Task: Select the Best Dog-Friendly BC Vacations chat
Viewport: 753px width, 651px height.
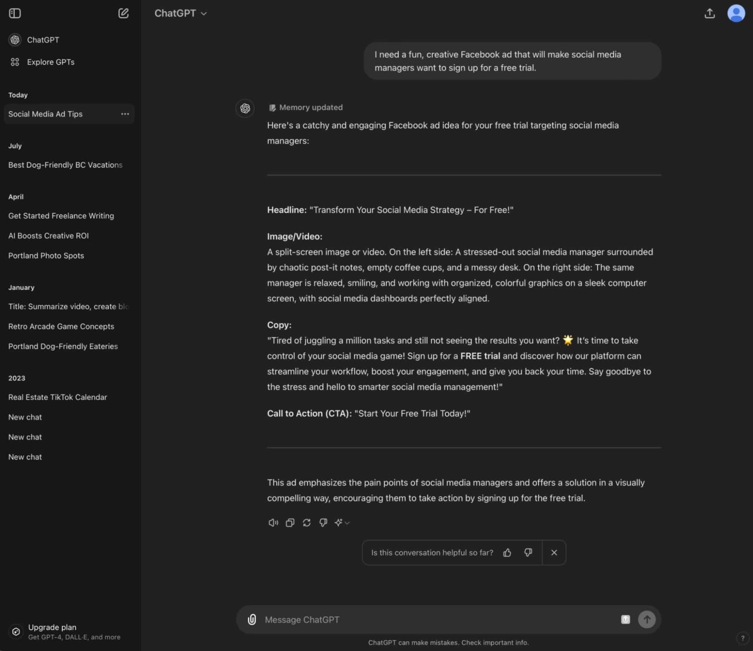Action: click(x=65, y=165)
